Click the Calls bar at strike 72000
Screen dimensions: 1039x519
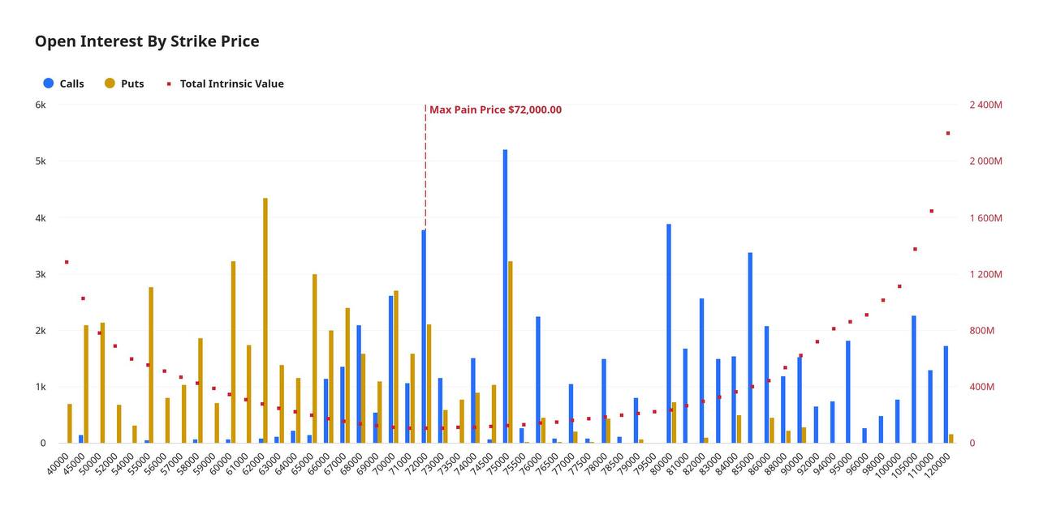pyautogui.click(x=424, y=337)
